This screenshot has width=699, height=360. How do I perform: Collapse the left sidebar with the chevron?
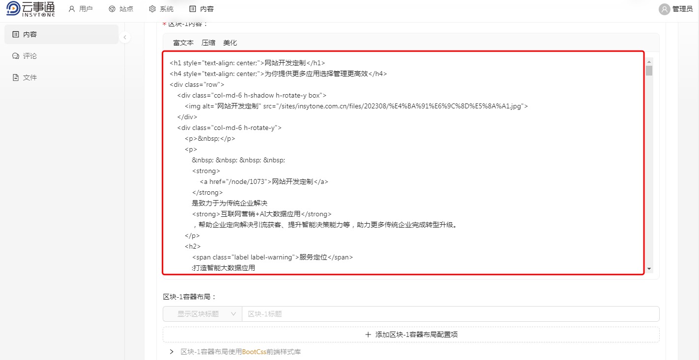pos(125,37)
